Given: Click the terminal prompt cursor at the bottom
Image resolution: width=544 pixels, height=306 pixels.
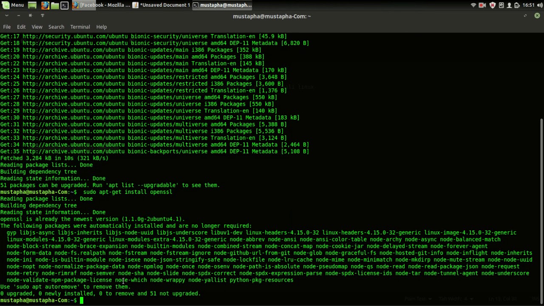Looking at the screenshot, I should point(82,300).
